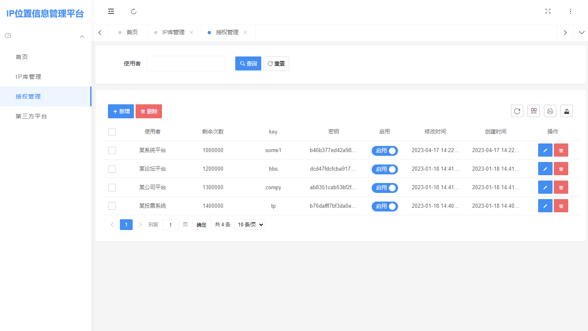The width and height of the screenshot is (588, 331).
Task: Open the fullscreen icon in the top right
Action: coord(548,11)
